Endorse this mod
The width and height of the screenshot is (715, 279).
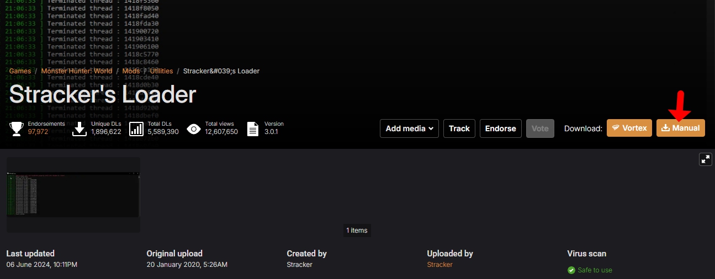(x=500, y=128)
